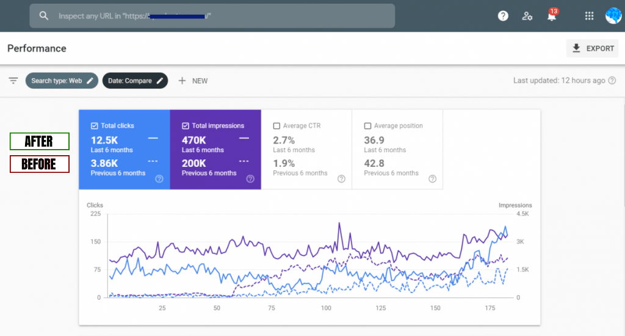Click the 1.9% previous CTR value

point(284,164)
